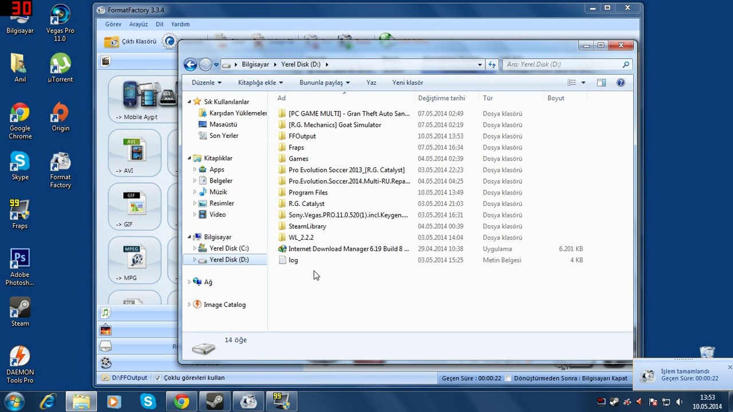This screenshot has height=412, width=733.
Task: Click D:\FFOutput path in status bar
Action: [x=124, y=378]
